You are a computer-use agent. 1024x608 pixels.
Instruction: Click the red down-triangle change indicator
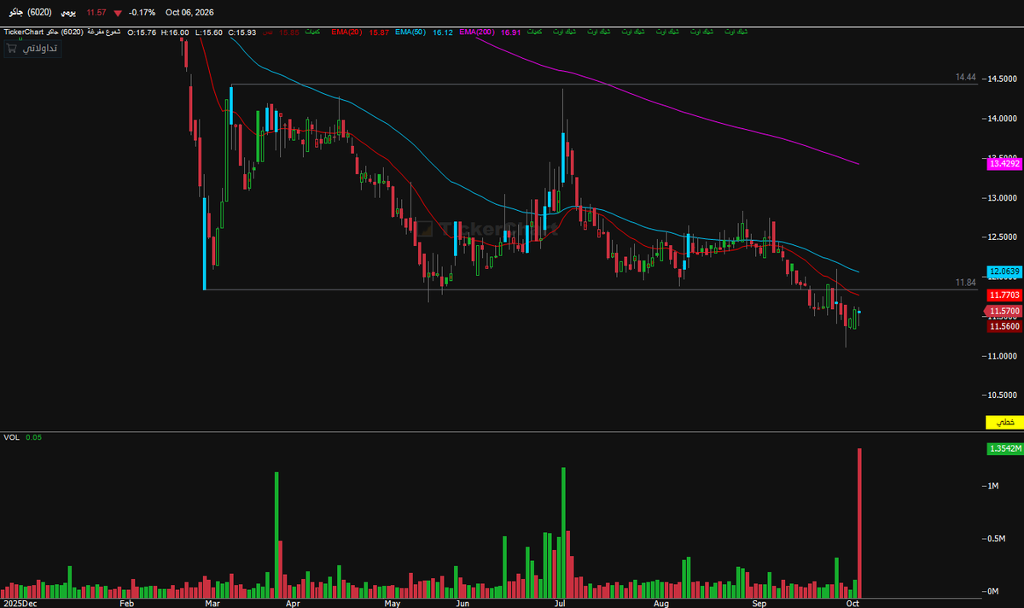[x=117, y=13]
